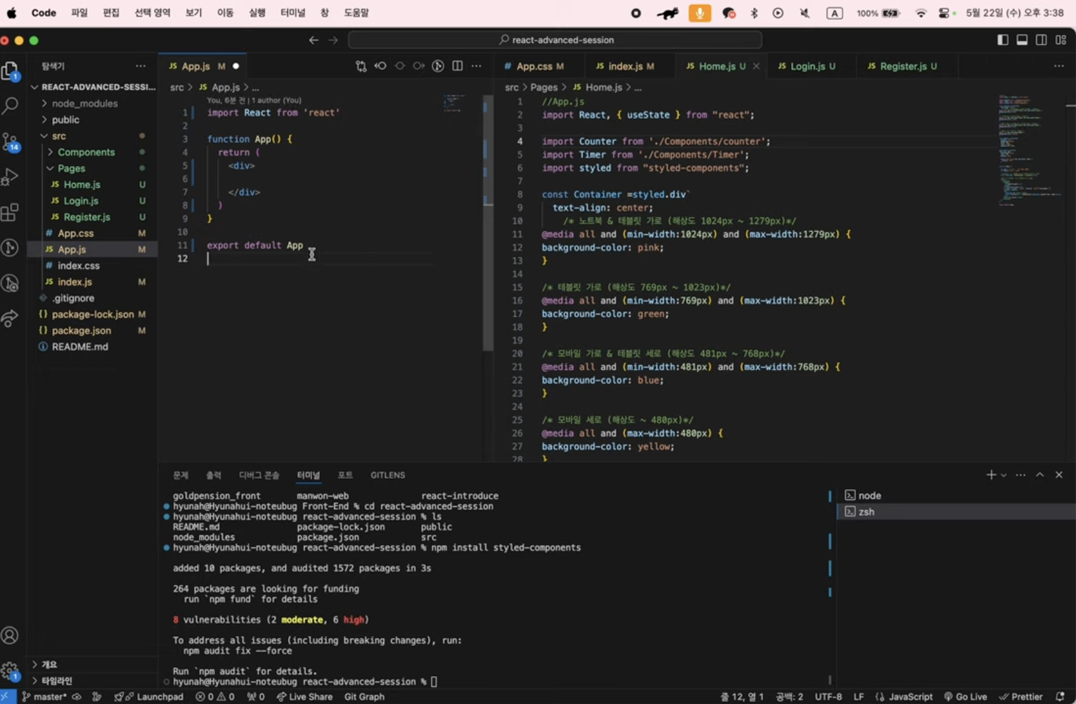Expand the public folder
This screenshot has height=704, width=1076.
pyautogui.click(x=92, y=120)
